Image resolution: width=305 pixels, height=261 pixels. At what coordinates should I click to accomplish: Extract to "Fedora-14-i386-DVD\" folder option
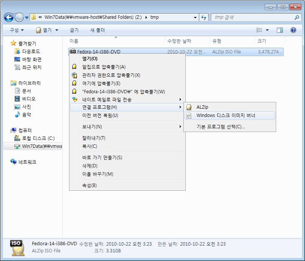(127, 91)
